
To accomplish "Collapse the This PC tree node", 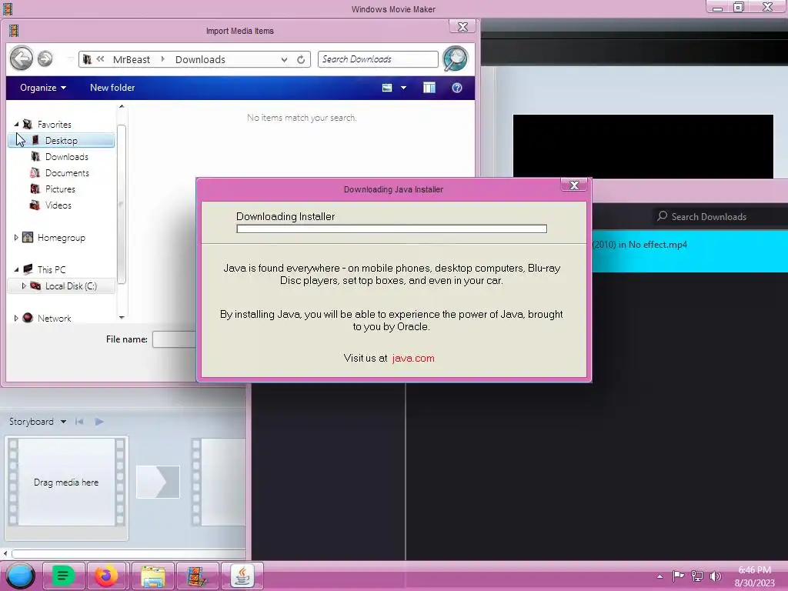I will (16, 270).
